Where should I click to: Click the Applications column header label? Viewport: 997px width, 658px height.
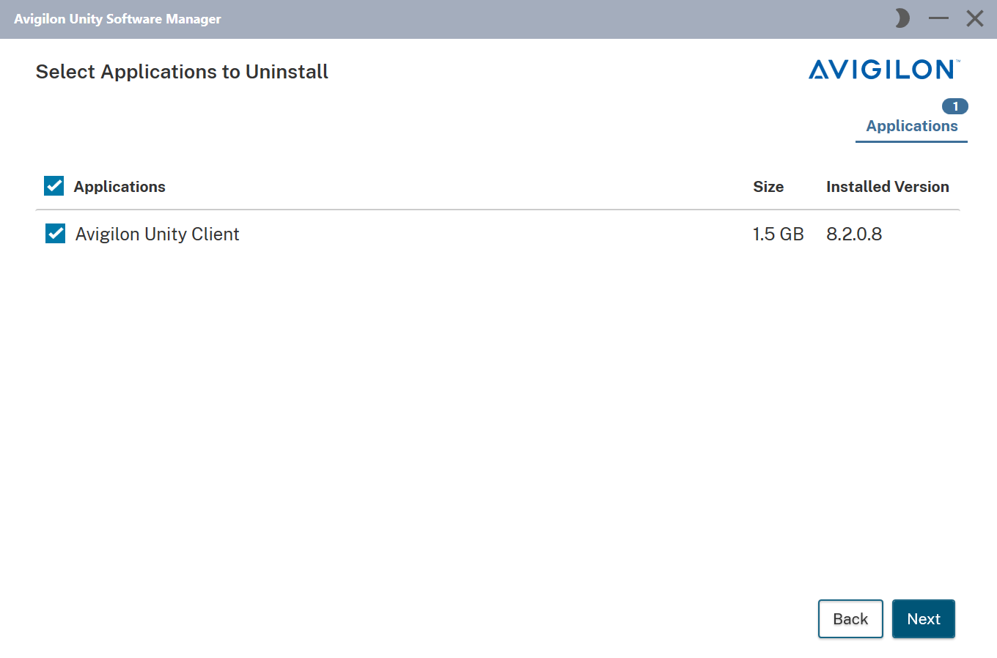(119, 187)
